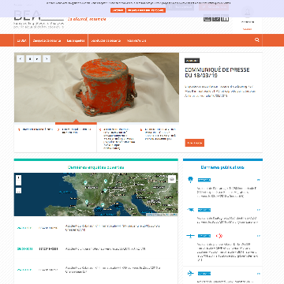Open the COMMUNIQUÉ DE PRESSE DU 18/03/19 headline

pos(217,73)
